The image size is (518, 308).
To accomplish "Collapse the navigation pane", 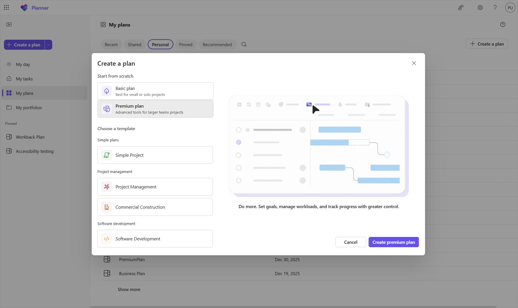I will 9,25.
